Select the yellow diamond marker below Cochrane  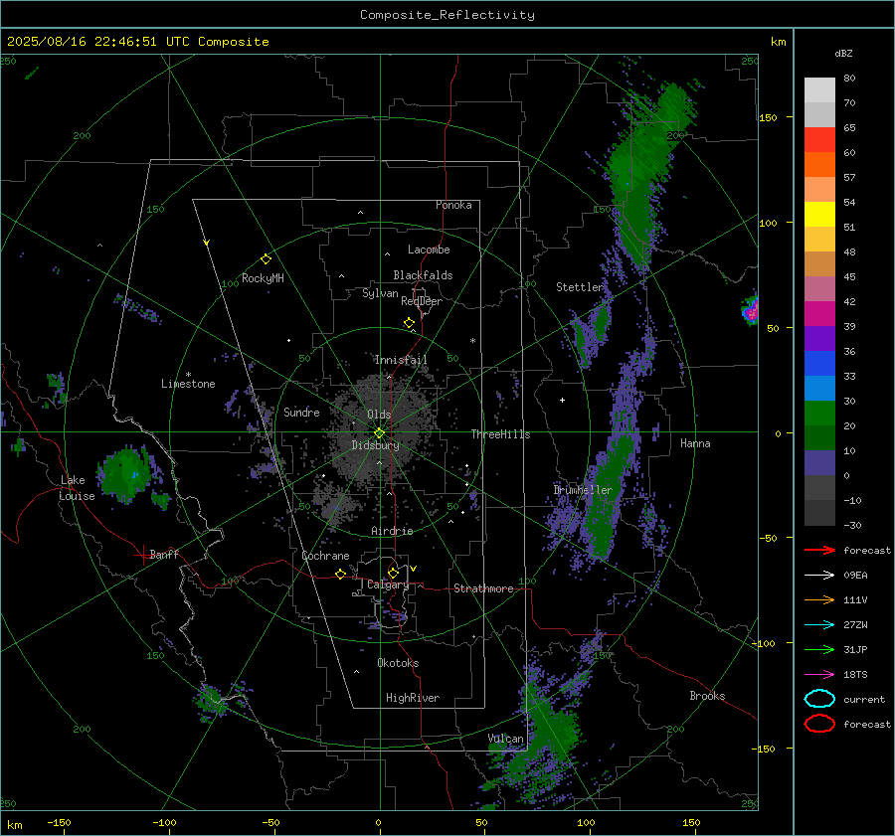[340, 575]
